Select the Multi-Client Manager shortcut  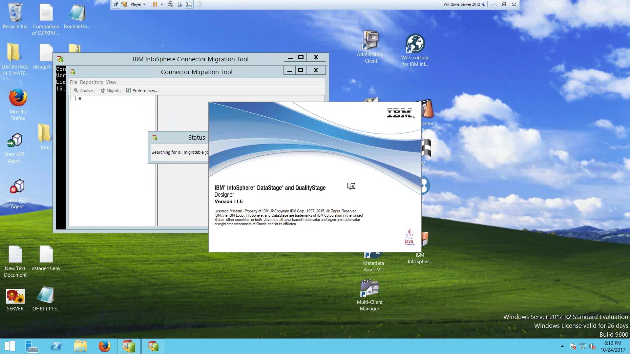click(370, 295)
